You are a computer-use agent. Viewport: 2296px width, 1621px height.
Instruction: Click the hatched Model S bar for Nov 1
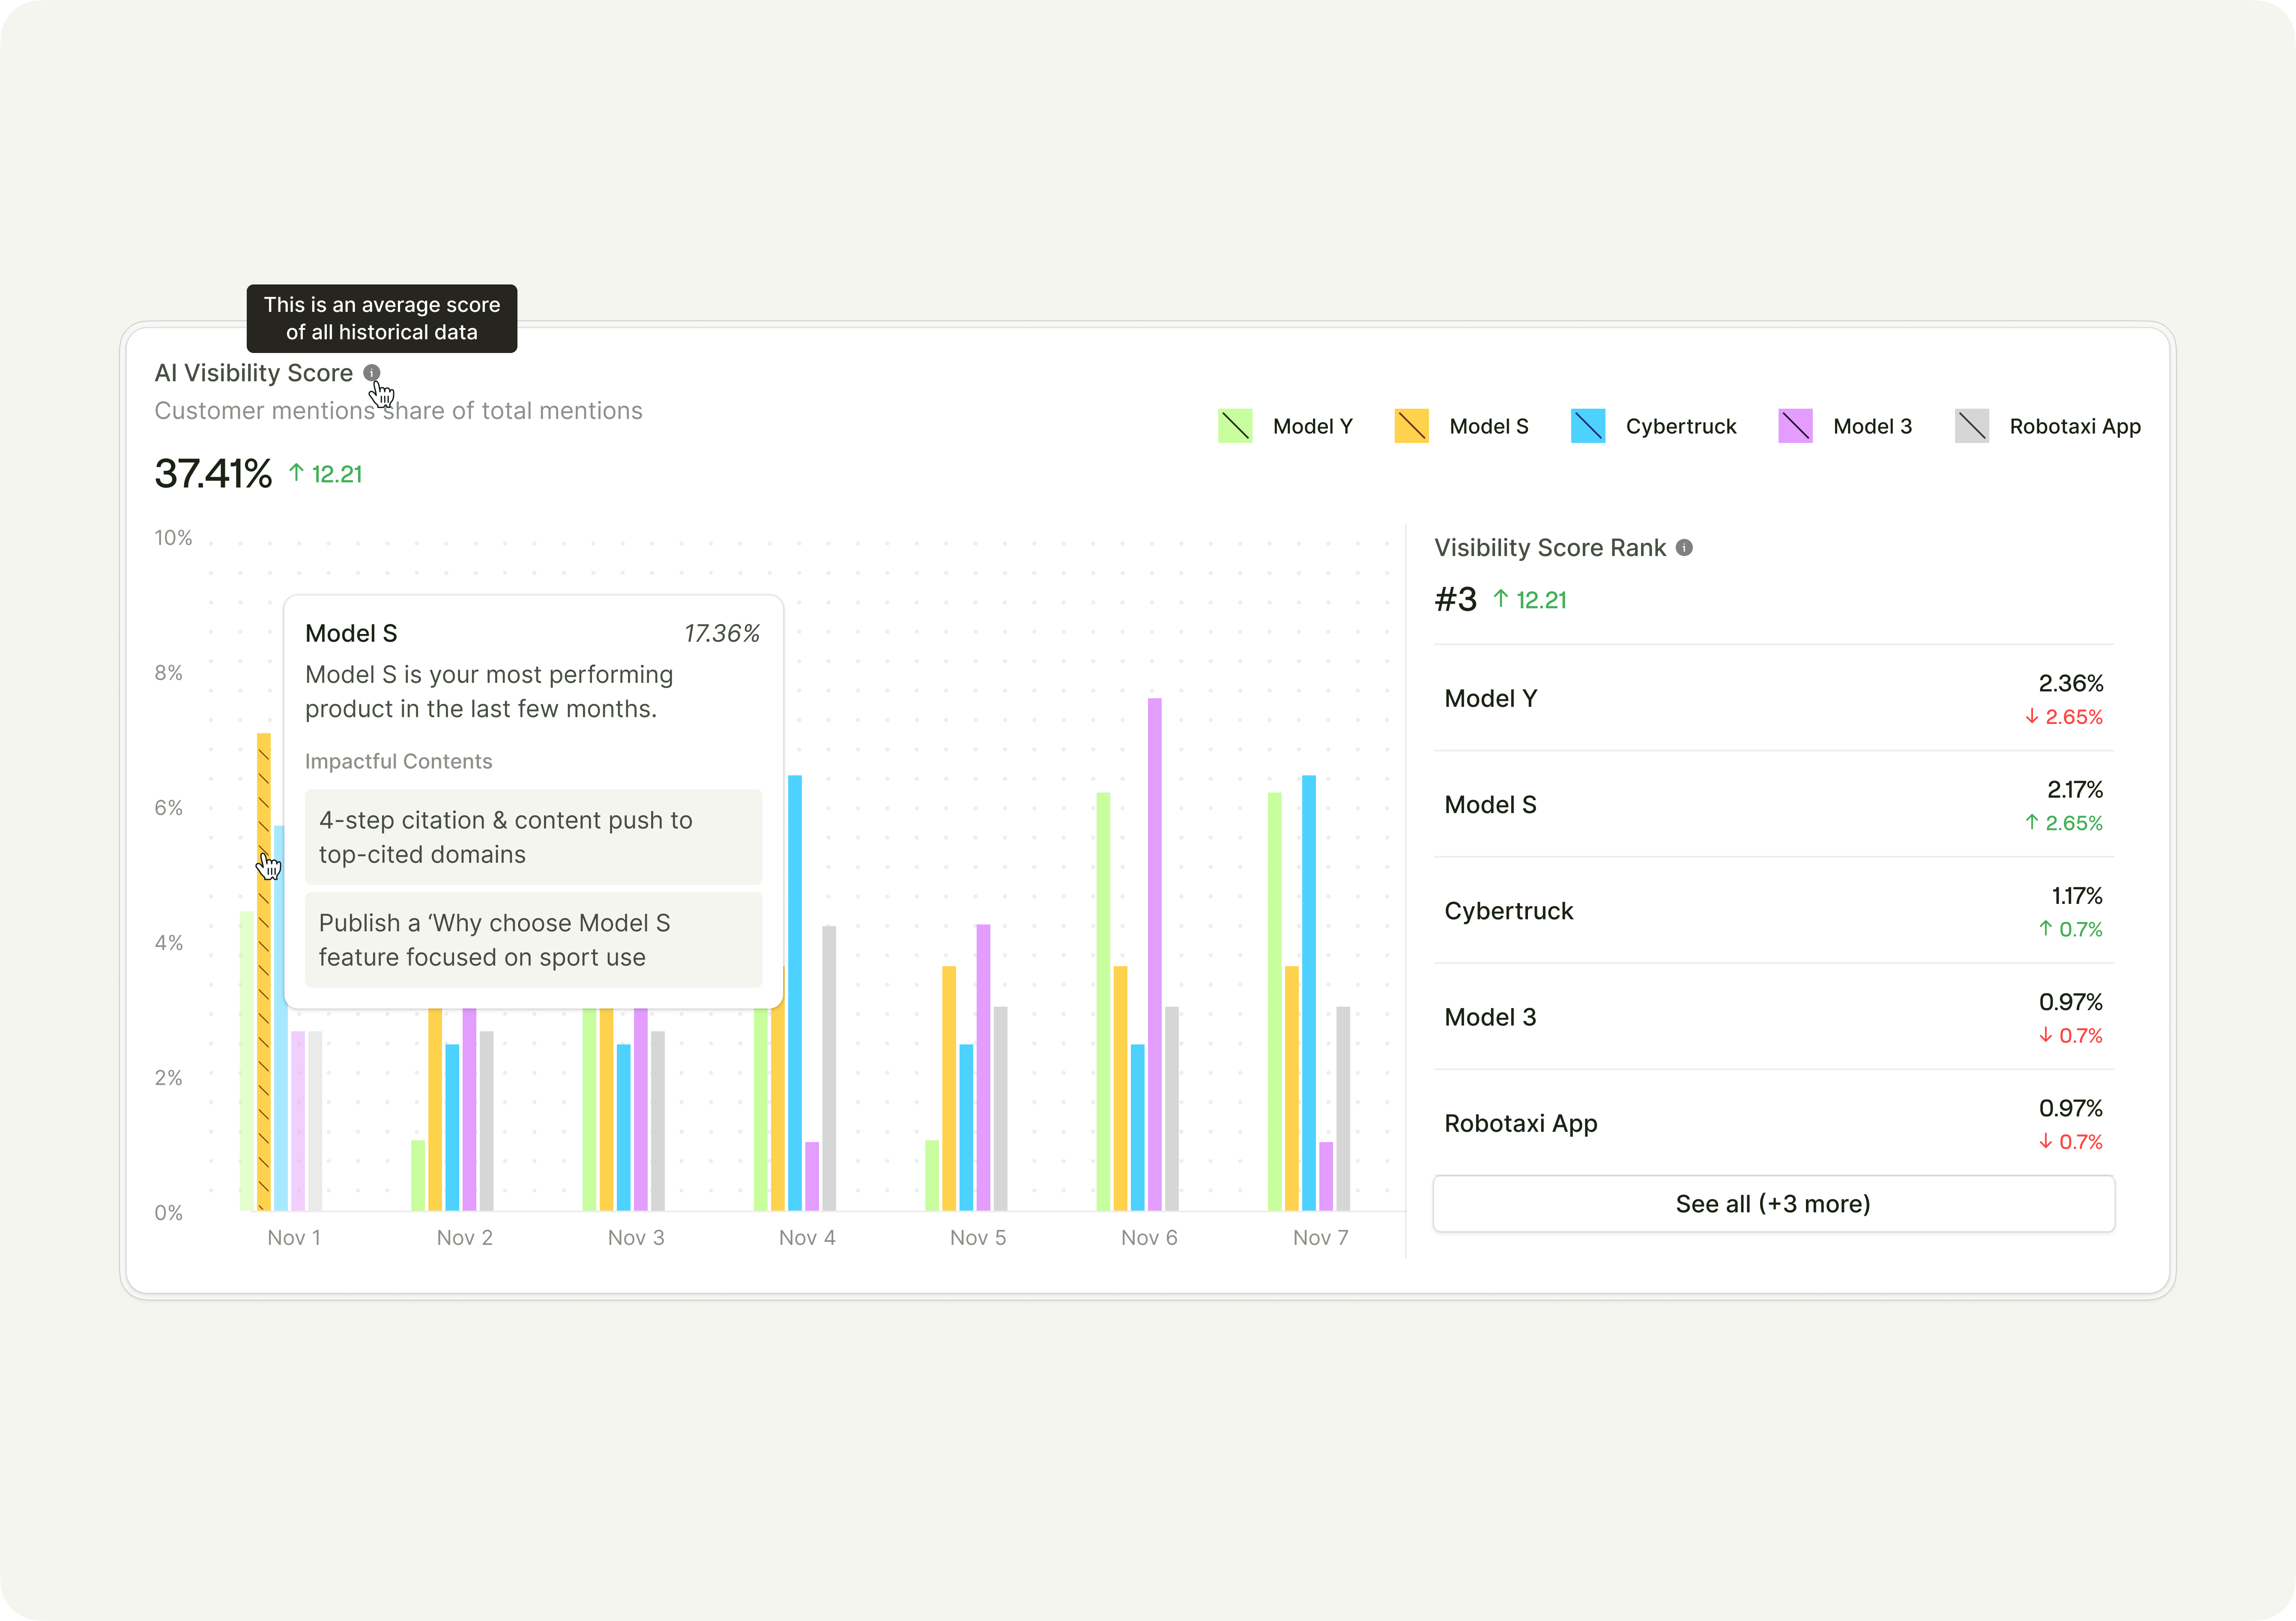pos(264,972)
